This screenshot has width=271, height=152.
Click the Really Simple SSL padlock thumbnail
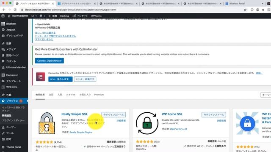[x=47, y=123]
